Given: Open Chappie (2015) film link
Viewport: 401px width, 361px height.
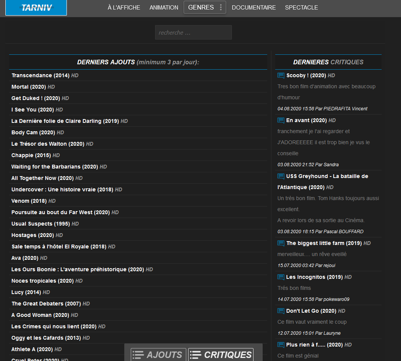Looking at the screenshot, I should point(36,156).
